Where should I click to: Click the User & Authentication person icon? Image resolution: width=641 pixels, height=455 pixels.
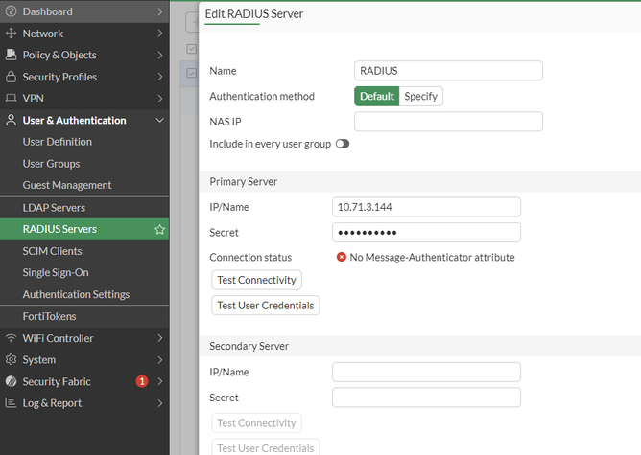[x=12, y=120]
